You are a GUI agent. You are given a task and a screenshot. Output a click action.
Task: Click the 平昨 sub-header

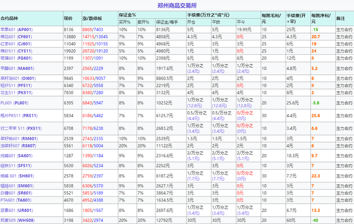click(216, 22)
